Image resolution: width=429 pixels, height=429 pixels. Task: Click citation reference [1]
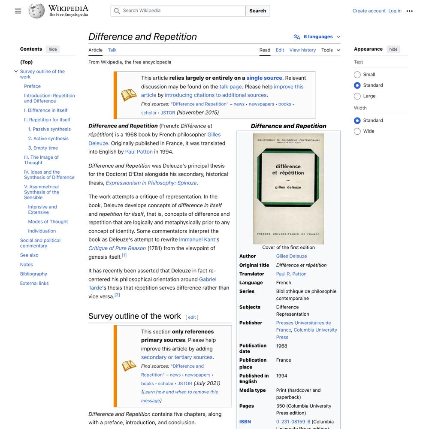pos(124,255)
